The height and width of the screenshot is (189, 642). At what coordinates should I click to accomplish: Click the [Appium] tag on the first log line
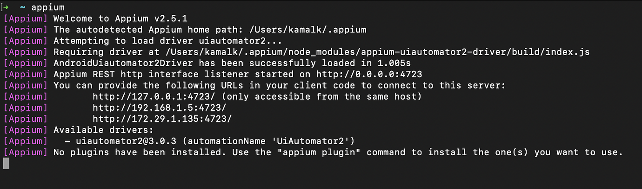tap(26, 19)
